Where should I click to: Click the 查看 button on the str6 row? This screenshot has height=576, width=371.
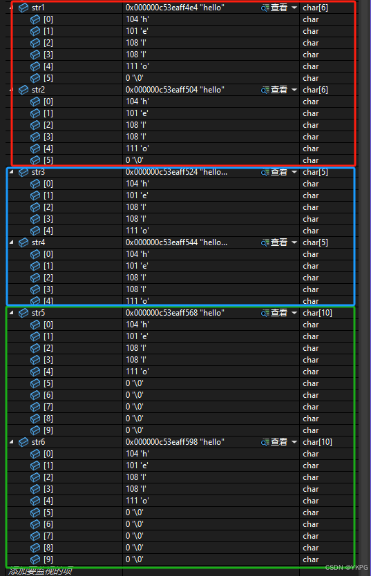279,442
